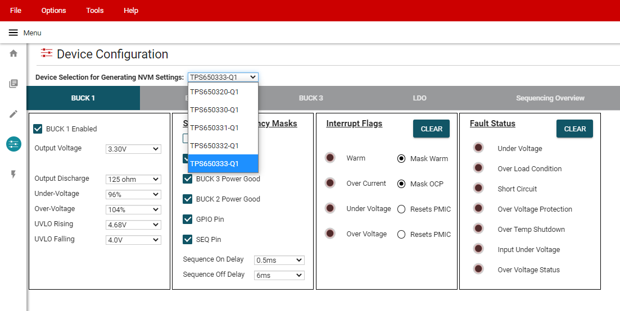Toggle the GPIO Pin checkbox
This screenshot has width=620, height=311.
click(188, 219)
